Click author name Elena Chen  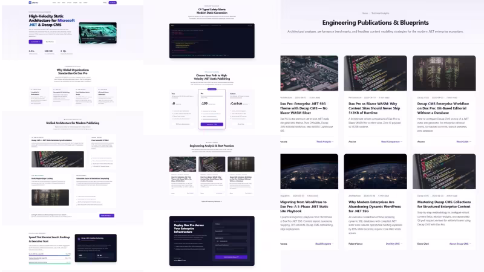click(x=423, y=244)
